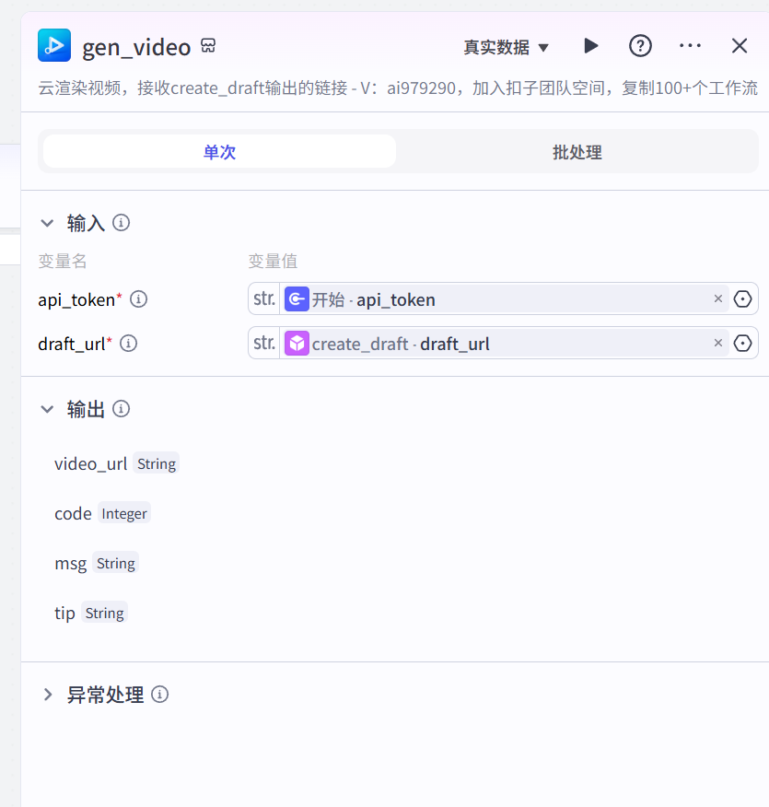Switch to 单次 mode
Image resolution: width=769 pixels, height=807 pixels.
point(219,152)
